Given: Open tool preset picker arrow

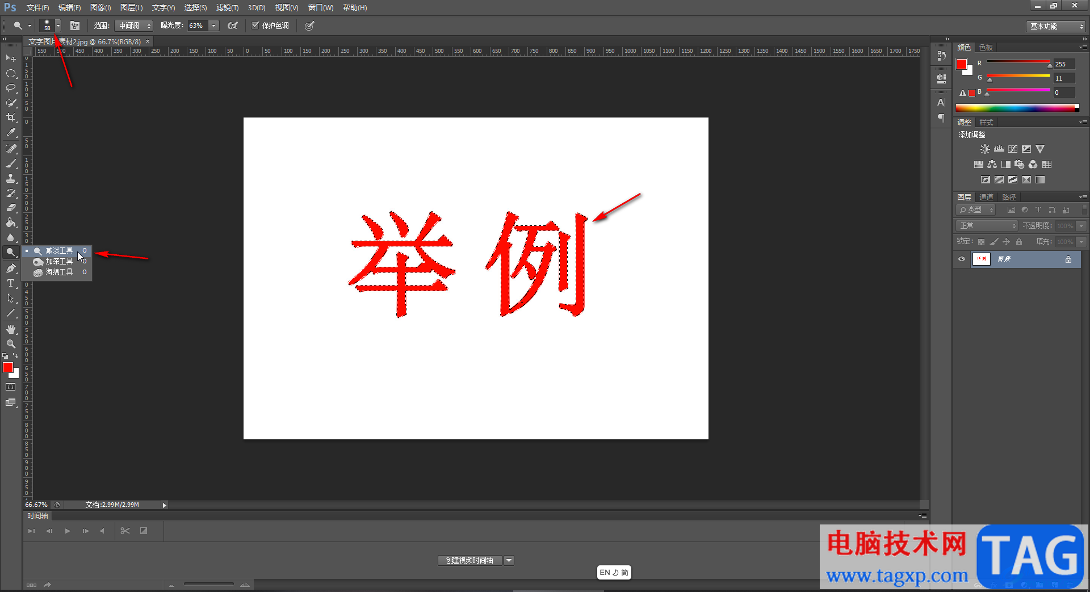Looking at the screenshot, I should point(30,26).
